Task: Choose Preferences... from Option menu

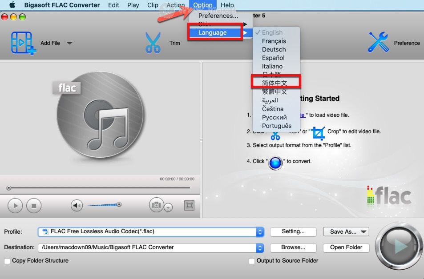Action: tap(218, 16)
